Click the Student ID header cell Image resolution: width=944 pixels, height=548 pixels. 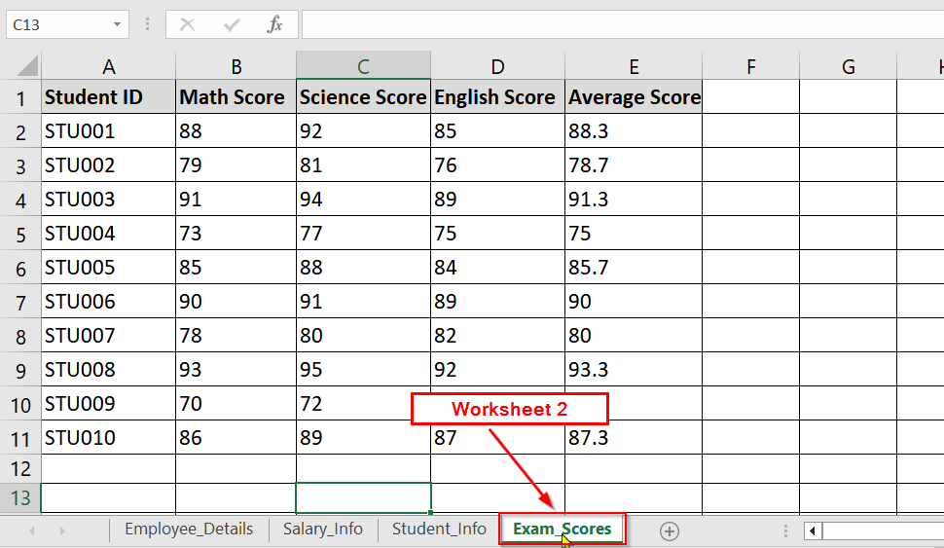pyautogui.click(x=108, y=97)
